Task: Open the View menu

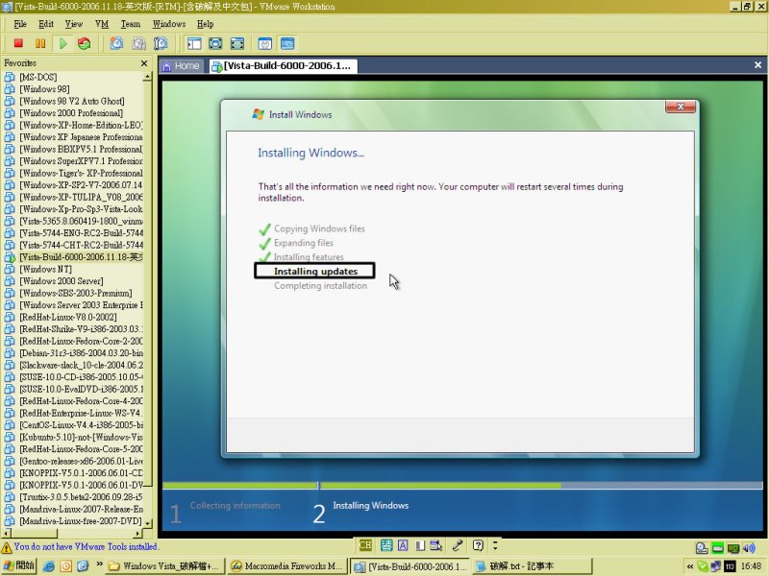Action: click(74, 24)
